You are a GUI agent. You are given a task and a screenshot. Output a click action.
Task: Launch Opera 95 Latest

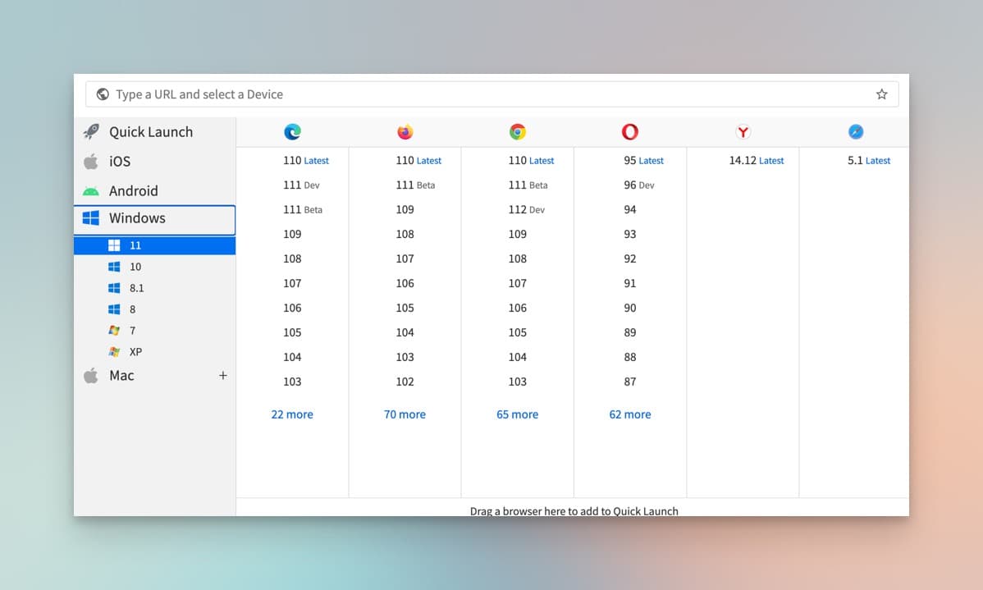pos(644,161)
